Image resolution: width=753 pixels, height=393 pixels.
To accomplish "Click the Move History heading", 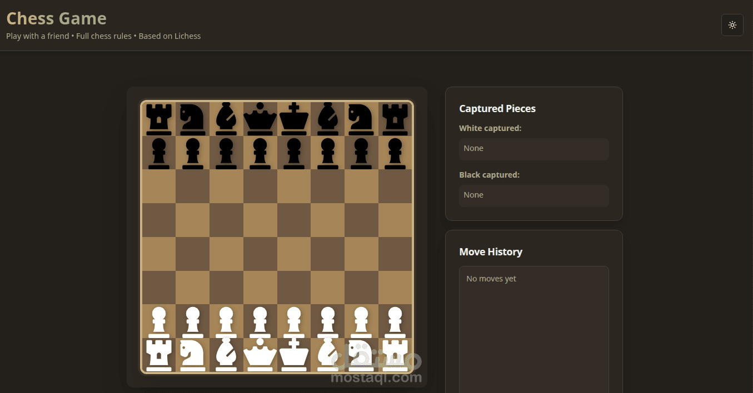I will [491, 252].
